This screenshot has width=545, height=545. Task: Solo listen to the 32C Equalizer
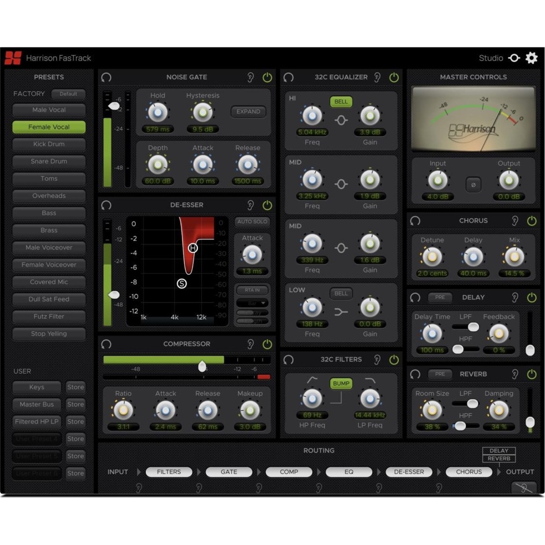coord(377,77)
